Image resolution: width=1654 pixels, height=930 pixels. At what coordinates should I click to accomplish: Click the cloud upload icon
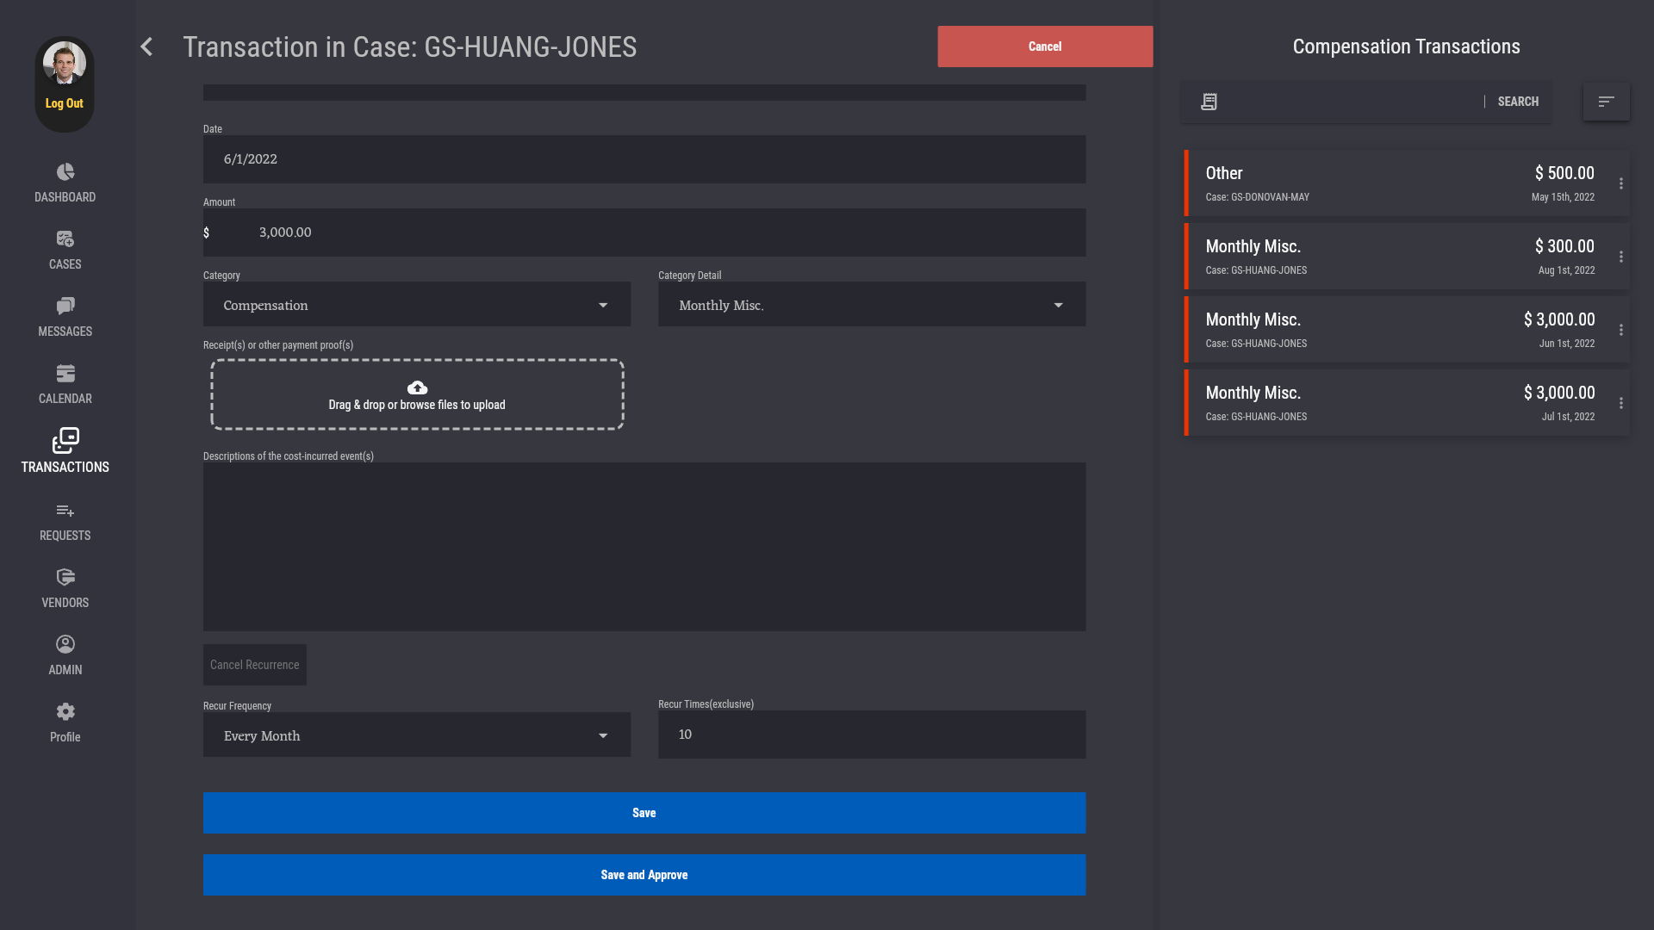[417, 387]
